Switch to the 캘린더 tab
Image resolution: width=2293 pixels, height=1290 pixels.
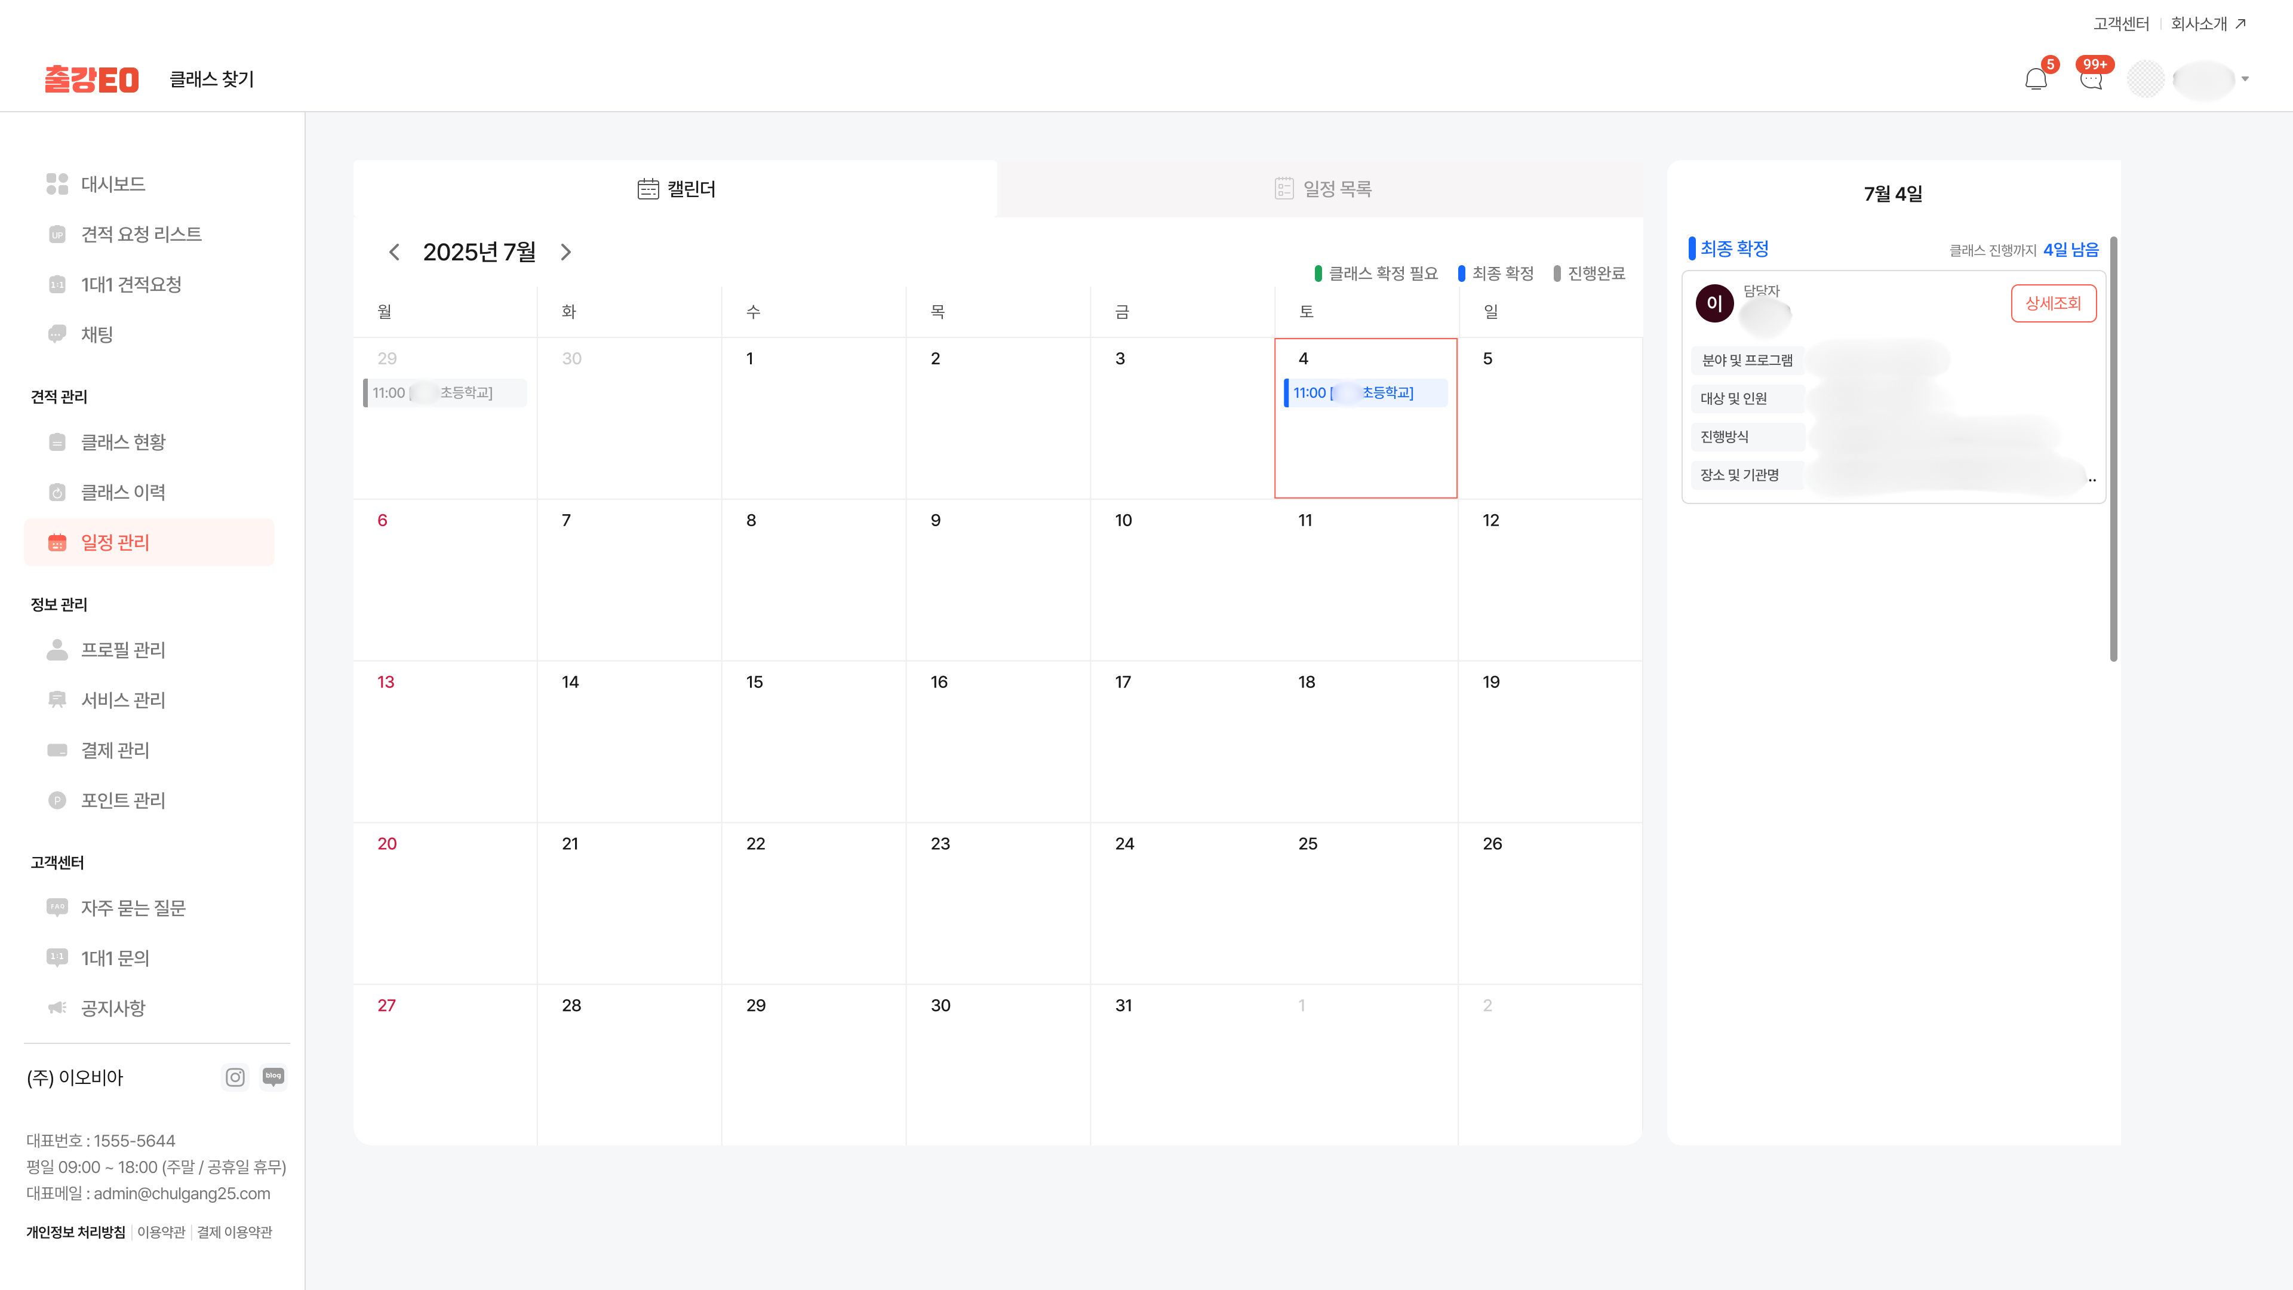coord(675,189)
